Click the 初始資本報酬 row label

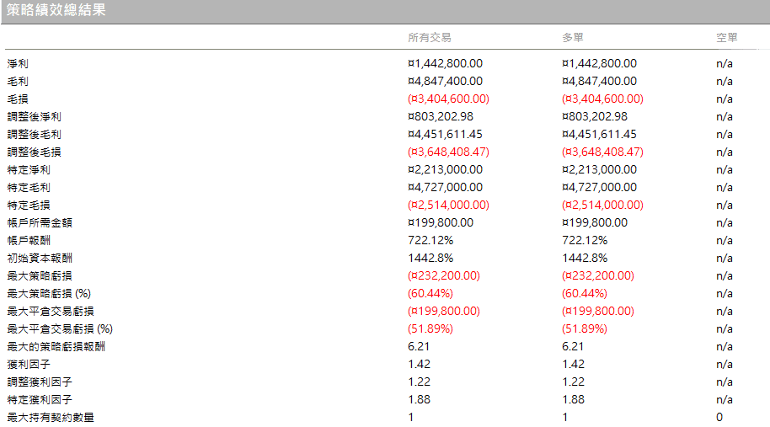coord(40,259)
